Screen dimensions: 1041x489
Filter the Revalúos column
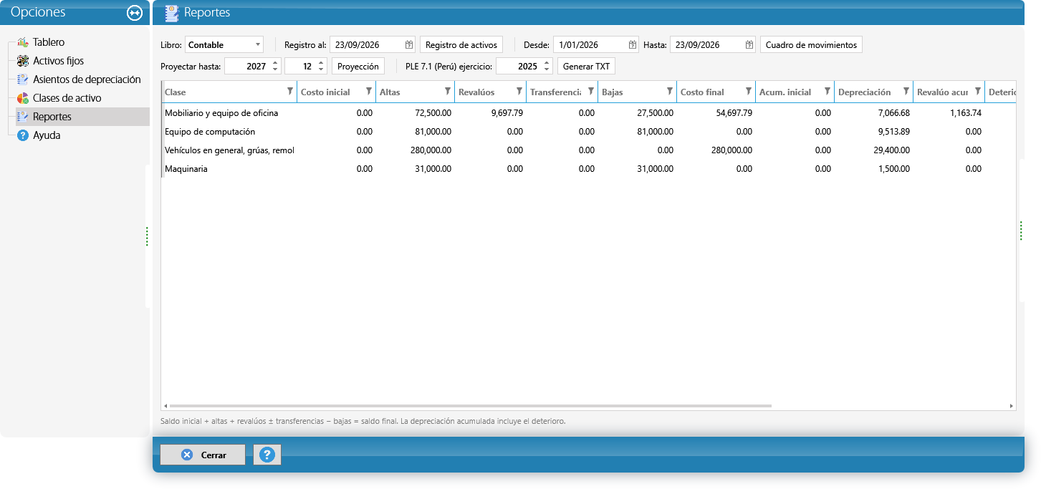pyautogui.click(x=519, y=92)
